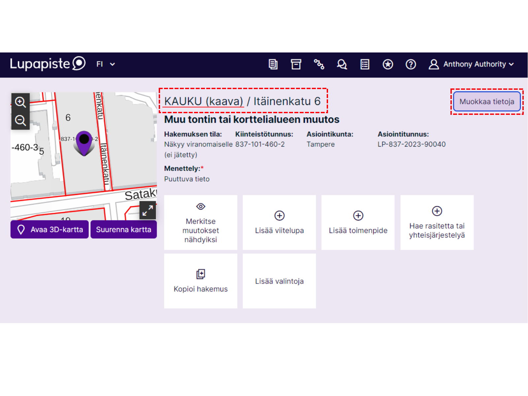Image resolution: width=528 pixels, height=396 pixels.
Task: Open the conversations chat bubbles icon
Action: tap(342, 64)
